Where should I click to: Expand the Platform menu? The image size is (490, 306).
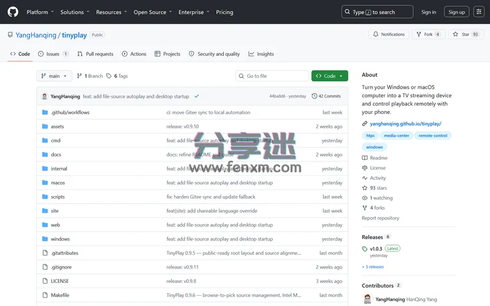tap(40, 12)
